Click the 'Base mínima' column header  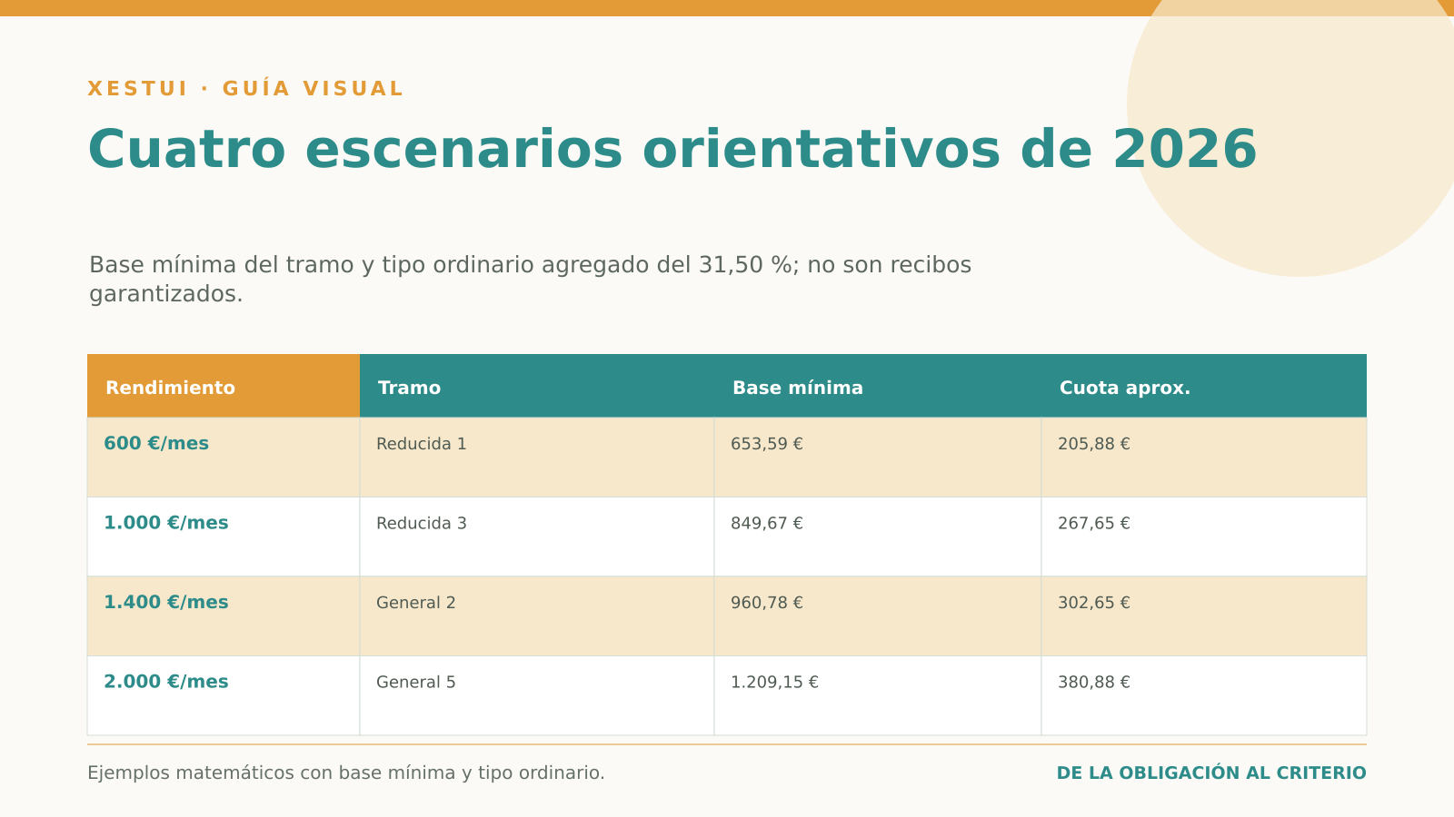(x=878, y=386)
